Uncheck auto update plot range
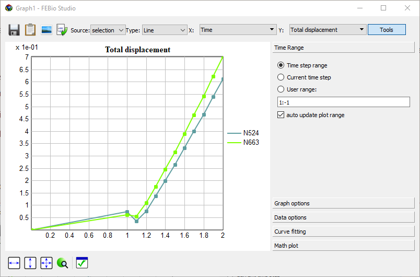This screenshot has width=420, height=277. pos(281,115)
